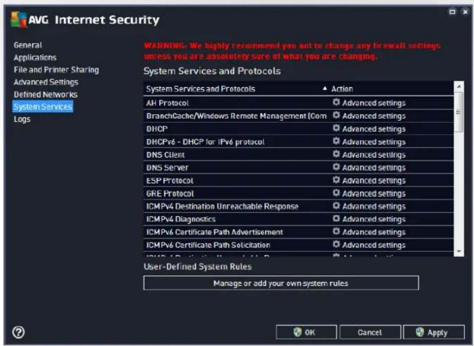The width and height of the screenshot is (474, 346).
Task: Open Advanced settings for DHCP
Action: coord(374,129)
